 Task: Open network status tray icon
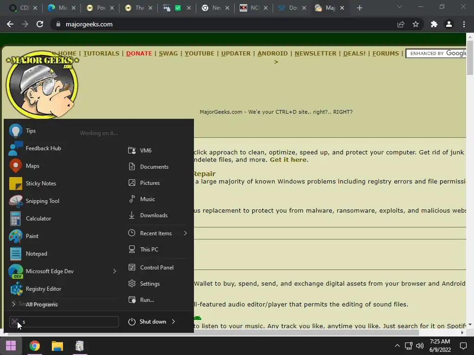[x=409, y=346]
